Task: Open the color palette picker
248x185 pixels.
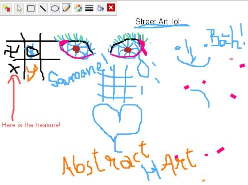Action: (x=78, y=8)
